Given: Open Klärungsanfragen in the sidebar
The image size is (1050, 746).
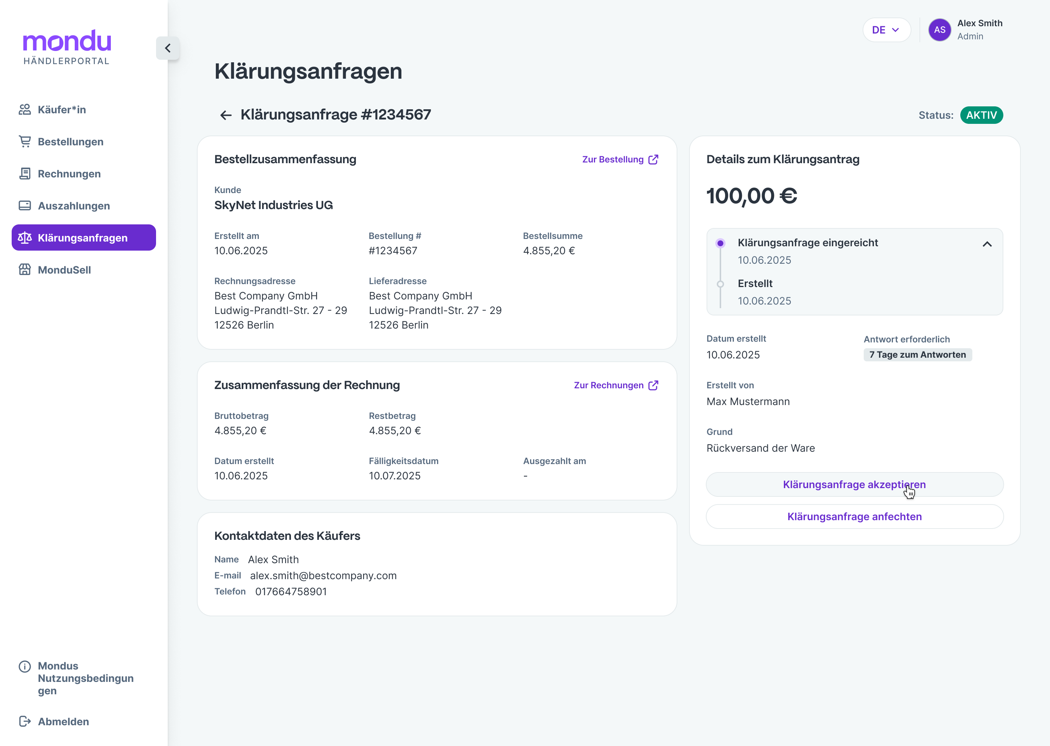Looking at the screenshot, I should [x=83, y=237].
